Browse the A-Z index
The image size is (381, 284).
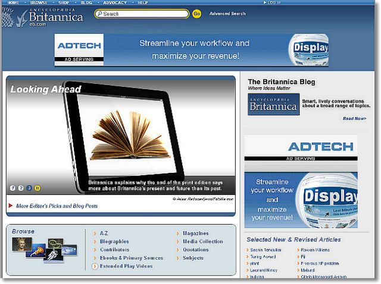[x=104, y=233]
